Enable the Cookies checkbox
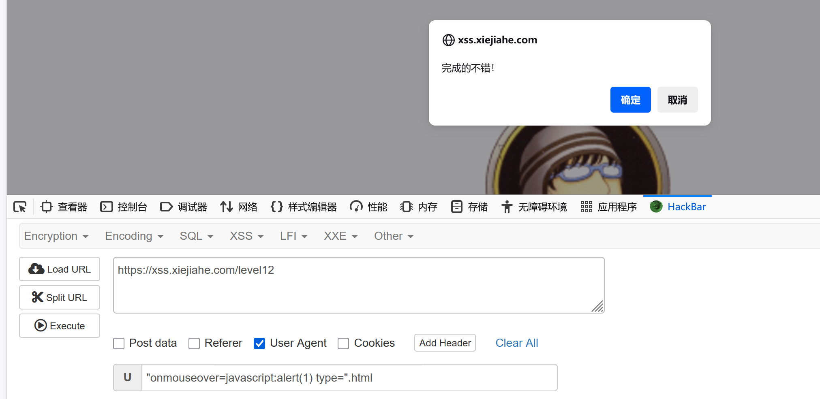The width and height of the screenshot is (820, 399). coord(343,344)
